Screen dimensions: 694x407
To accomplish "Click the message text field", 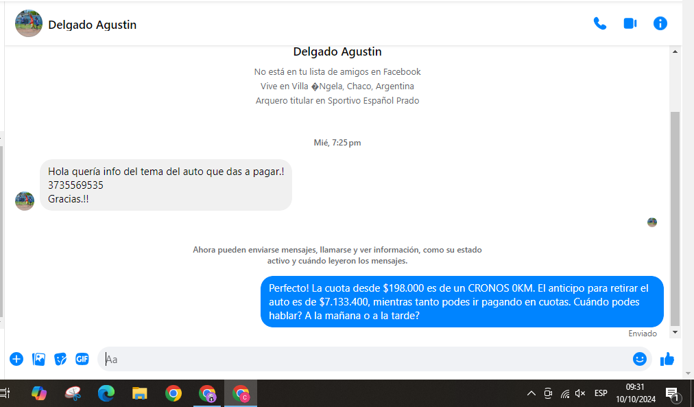I will pyautogui.click(x=363, y=359).
